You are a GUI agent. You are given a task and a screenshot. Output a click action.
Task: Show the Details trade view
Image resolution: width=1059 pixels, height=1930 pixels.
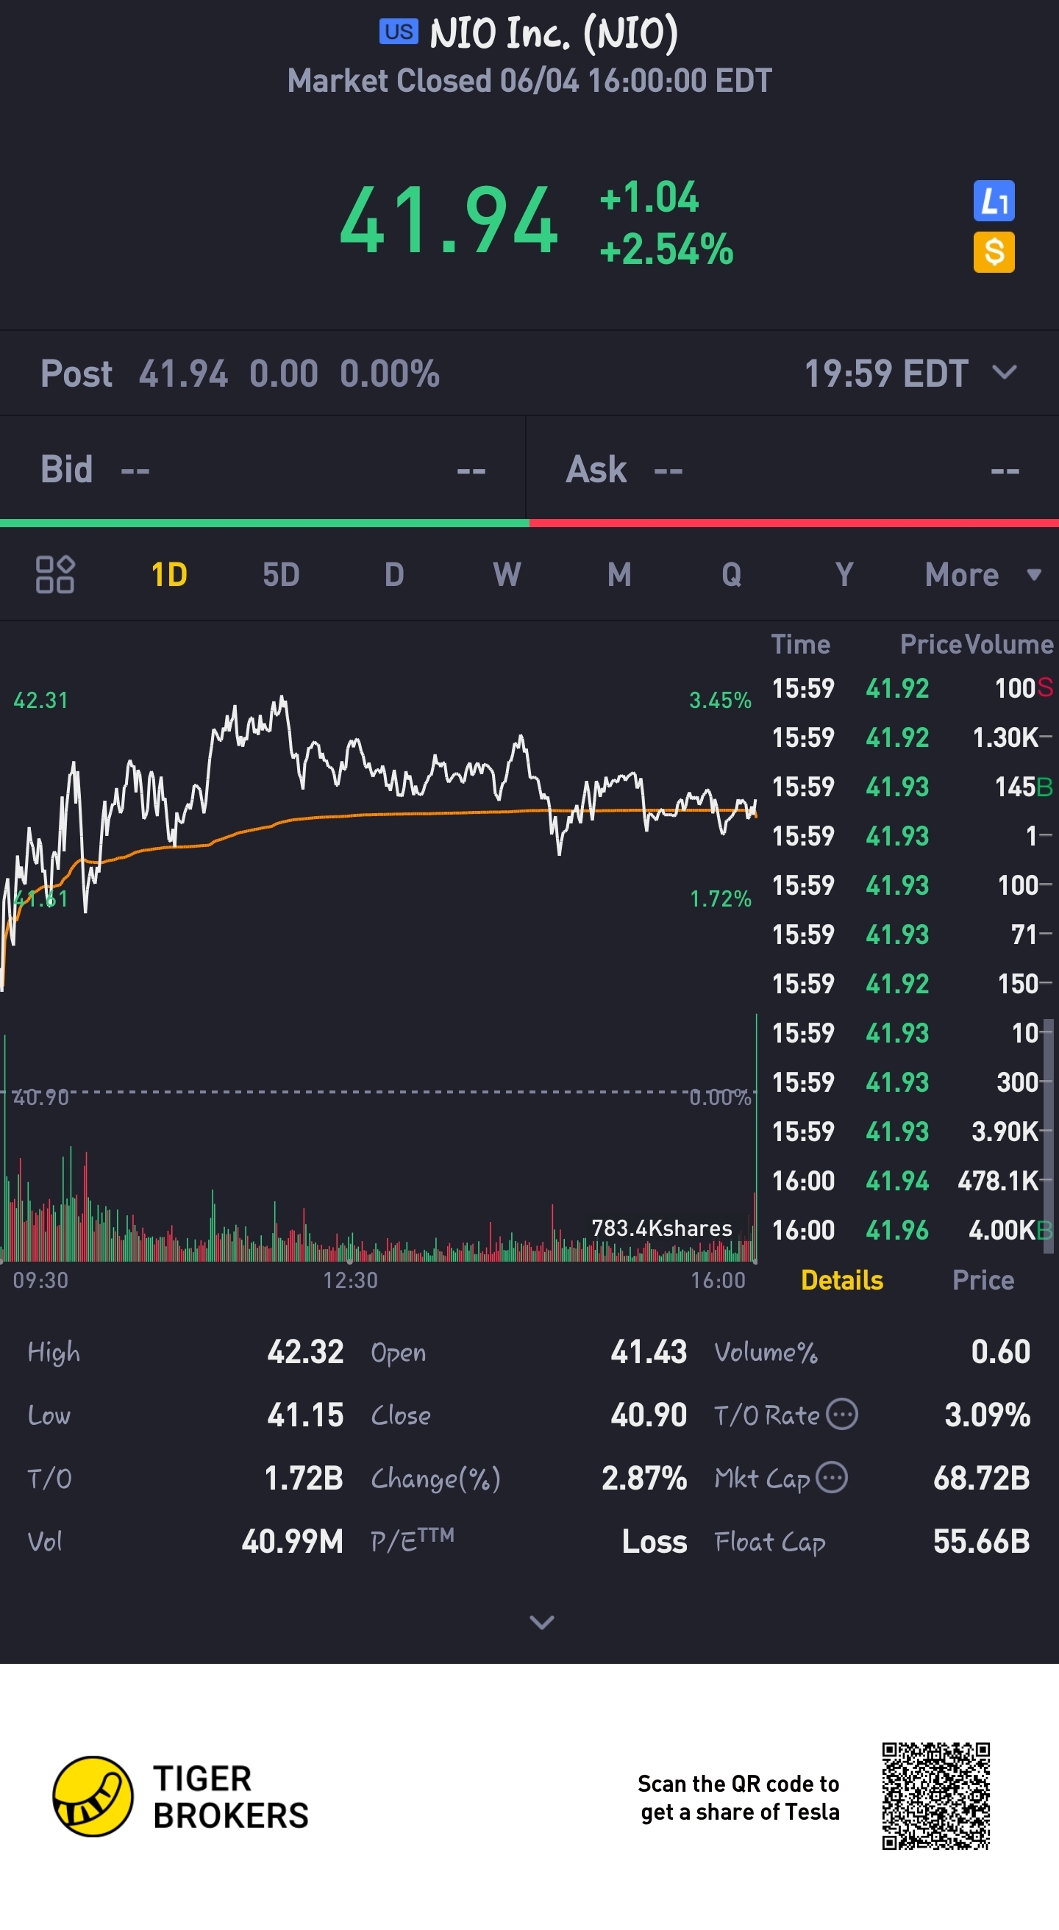click(841, 1281)
